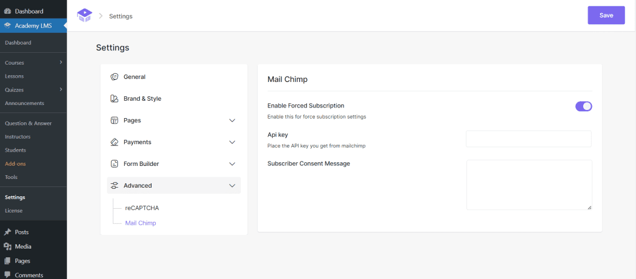Screen dimensions: 636x279
Task: Expand the Pages settings chevron
Action: click(x=232, y=121)
